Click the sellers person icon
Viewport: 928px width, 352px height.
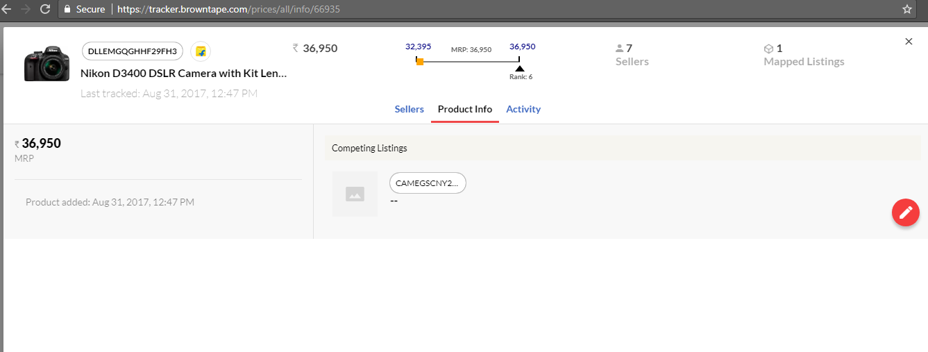tap(619, 49)
